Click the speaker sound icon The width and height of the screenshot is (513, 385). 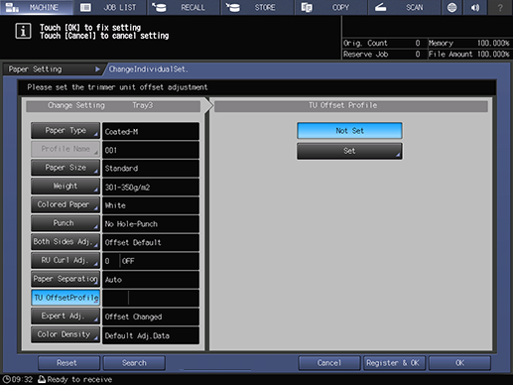click(475, 7)
